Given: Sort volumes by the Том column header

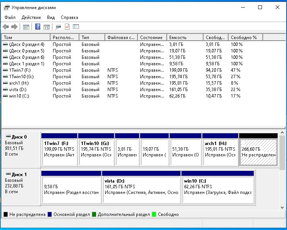Looking at the screenshot, I should point(26,38).
